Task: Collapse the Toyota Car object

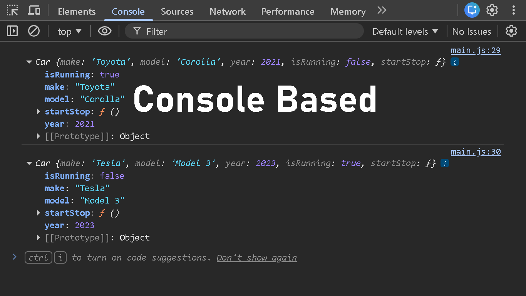Action: click(x=29, y=62)
